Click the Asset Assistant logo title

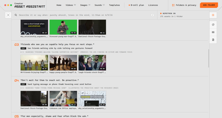pyautogui.click(x=30, y=7)
